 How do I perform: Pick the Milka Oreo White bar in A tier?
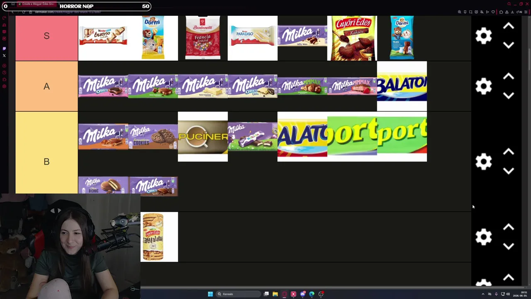(252, 86)
